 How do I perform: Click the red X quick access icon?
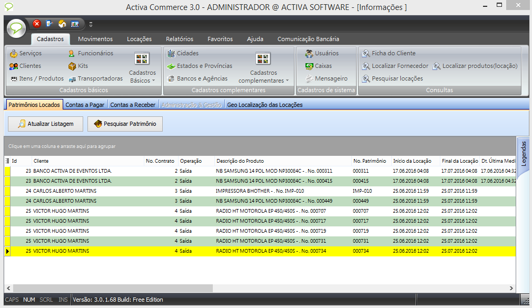click(x=37, y=24)
